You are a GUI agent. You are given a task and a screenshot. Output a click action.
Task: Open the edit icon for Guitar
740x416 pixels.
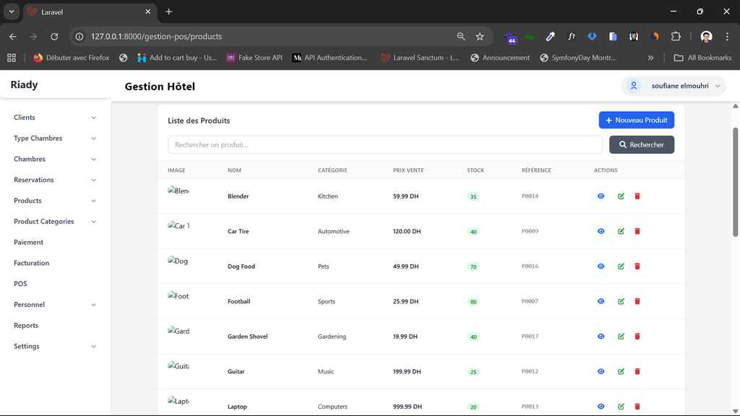pyautogui.click(x=621, y=371)
